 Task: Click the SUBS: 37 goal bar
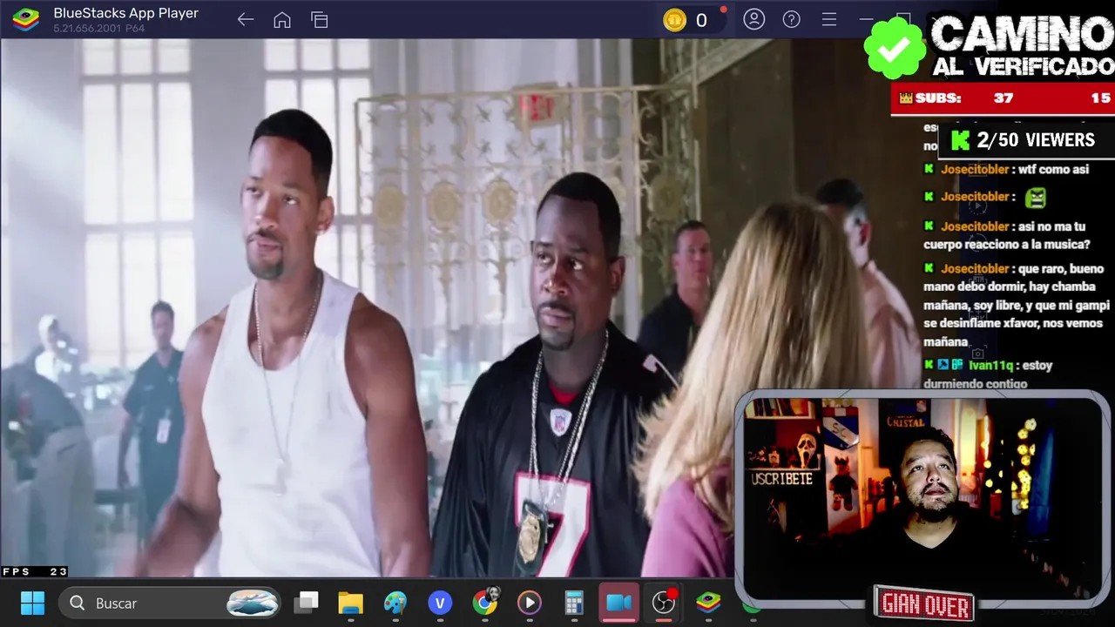point(1003,98)
